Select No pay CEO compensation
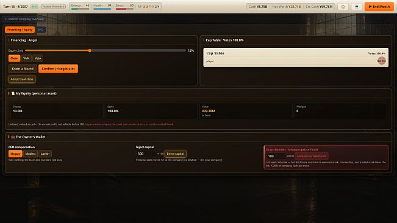The width and height of the screenshot is (397, 223). click(x=15, y=154)
